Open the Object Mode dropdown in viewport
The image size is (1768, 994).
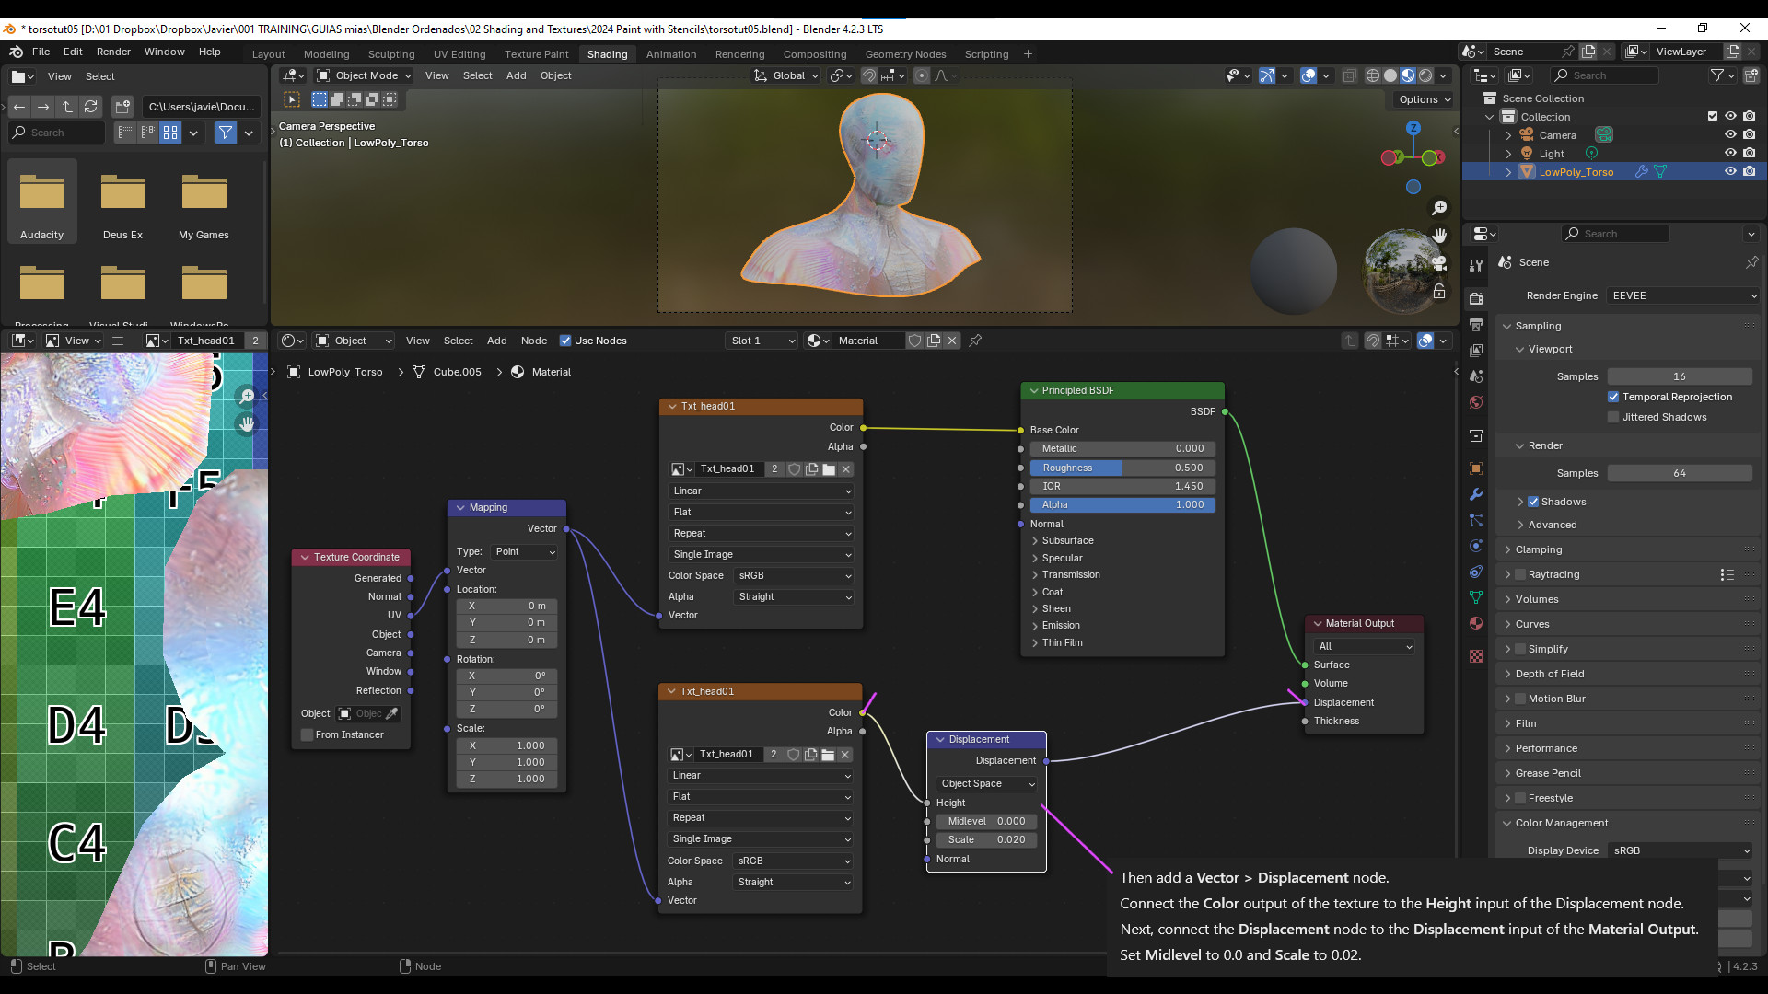tap(364, 75)
